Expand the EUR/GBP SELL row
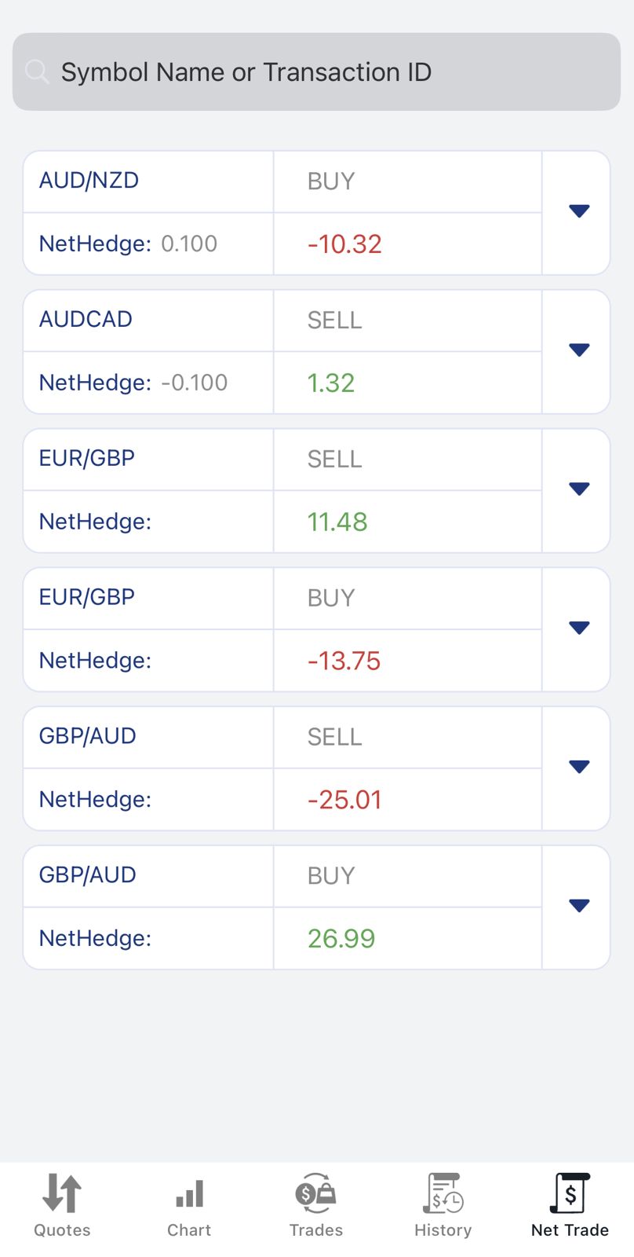The width and height of the screenshot is (634, 1257). [x=579, y=489]
